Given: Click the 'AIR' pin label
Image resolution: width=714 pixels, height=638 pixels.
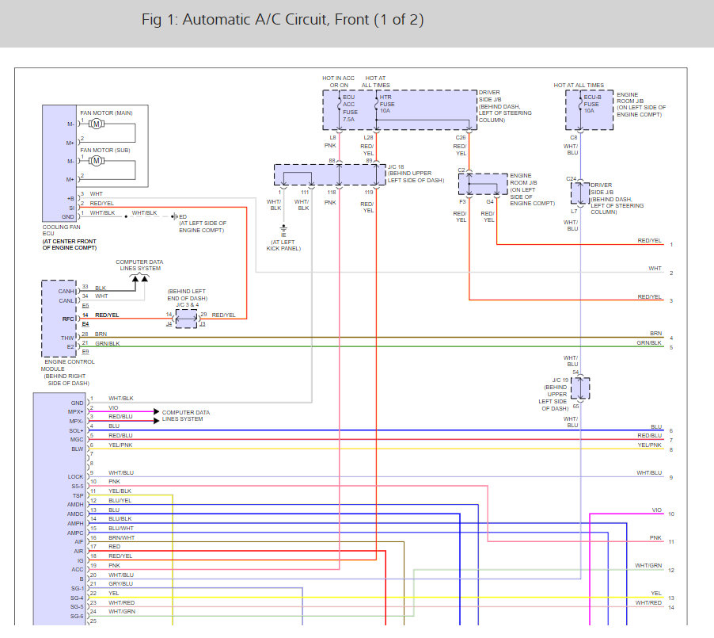Looking at the screenshot, I should click(x=79, y=552).
